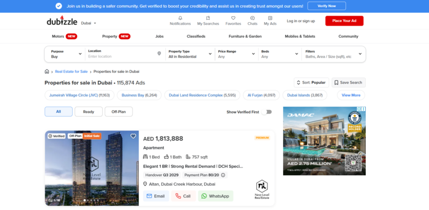Click Real Estate for Sale breadcrumb link
429x210 pixels.
pos(71,72)
